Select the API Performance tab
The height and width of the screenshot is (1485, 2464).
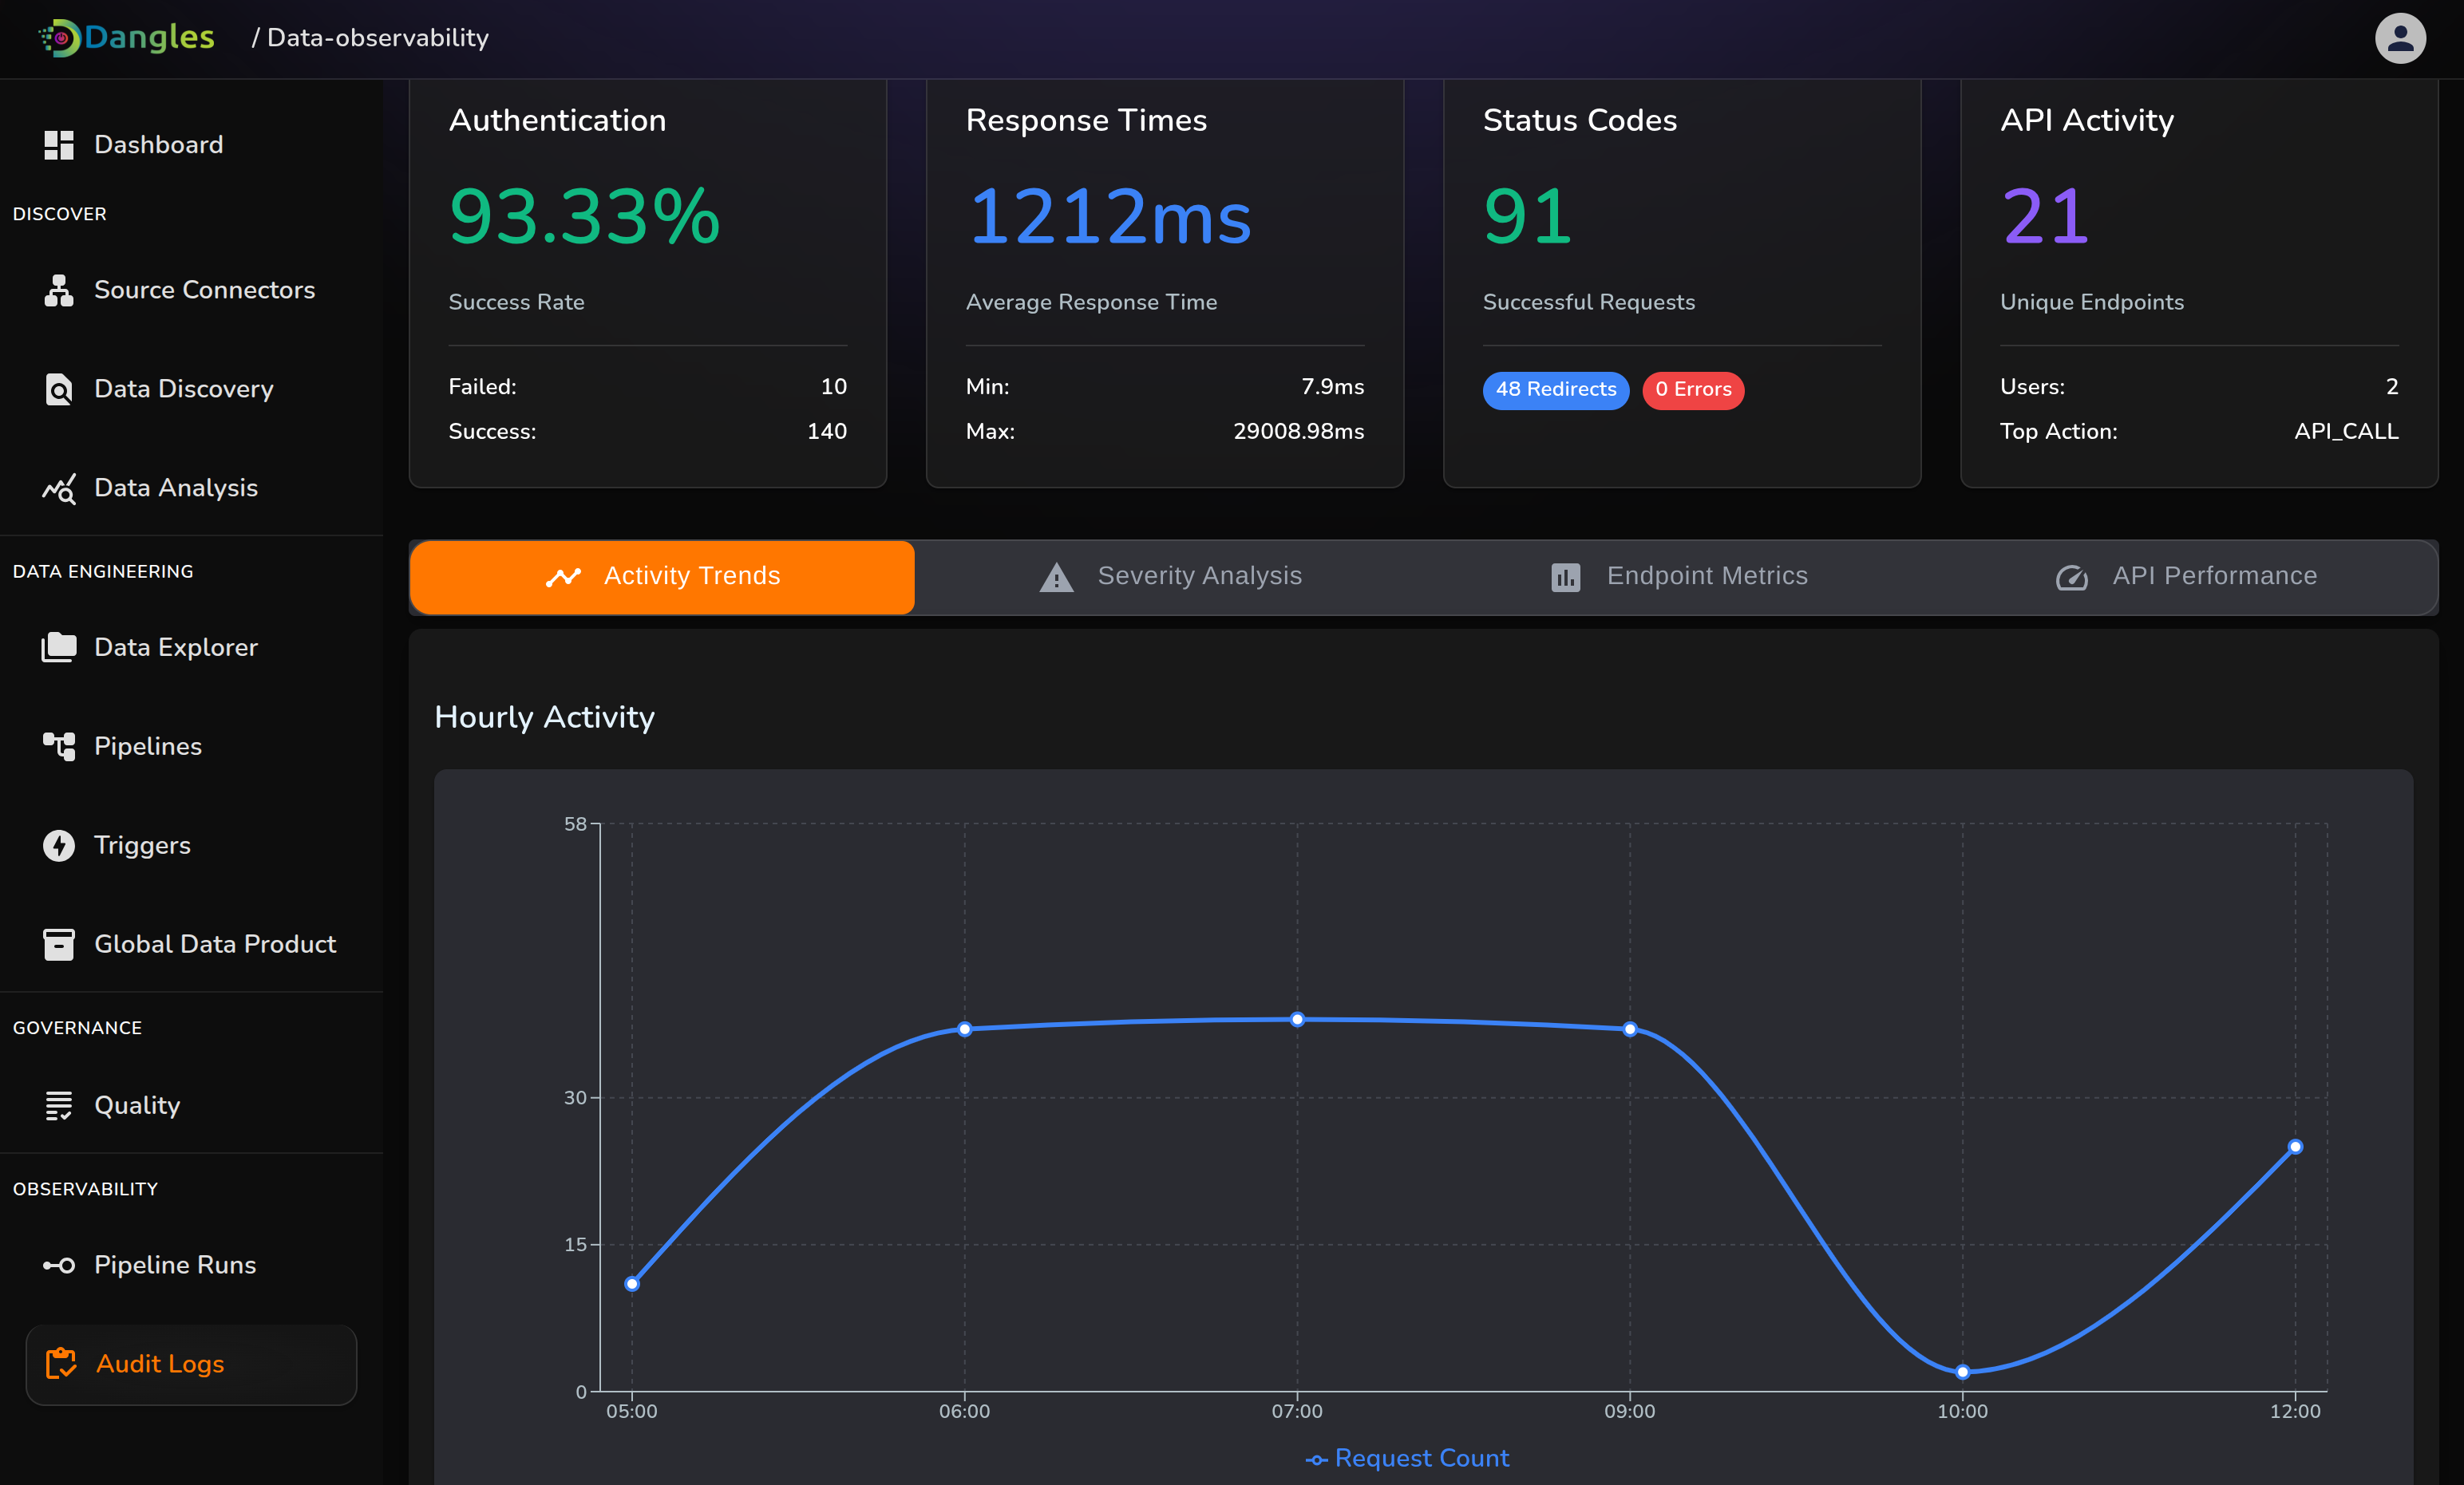point(2185,576)
